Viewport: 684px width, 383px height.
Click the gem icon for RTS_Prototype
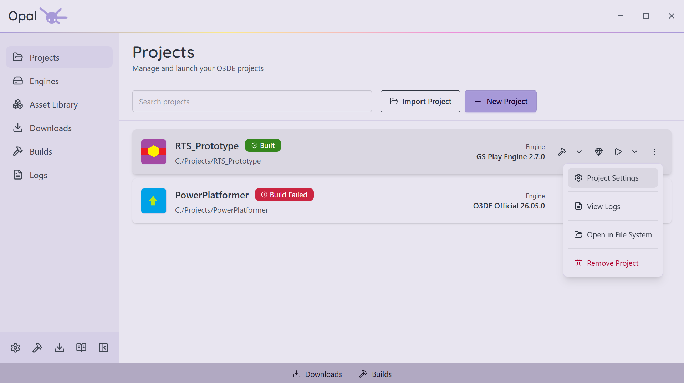click(x=599, y=152)
